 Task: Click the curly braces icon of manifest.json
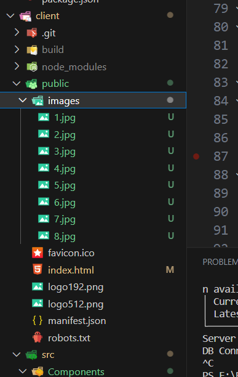(x=38, y=320)
